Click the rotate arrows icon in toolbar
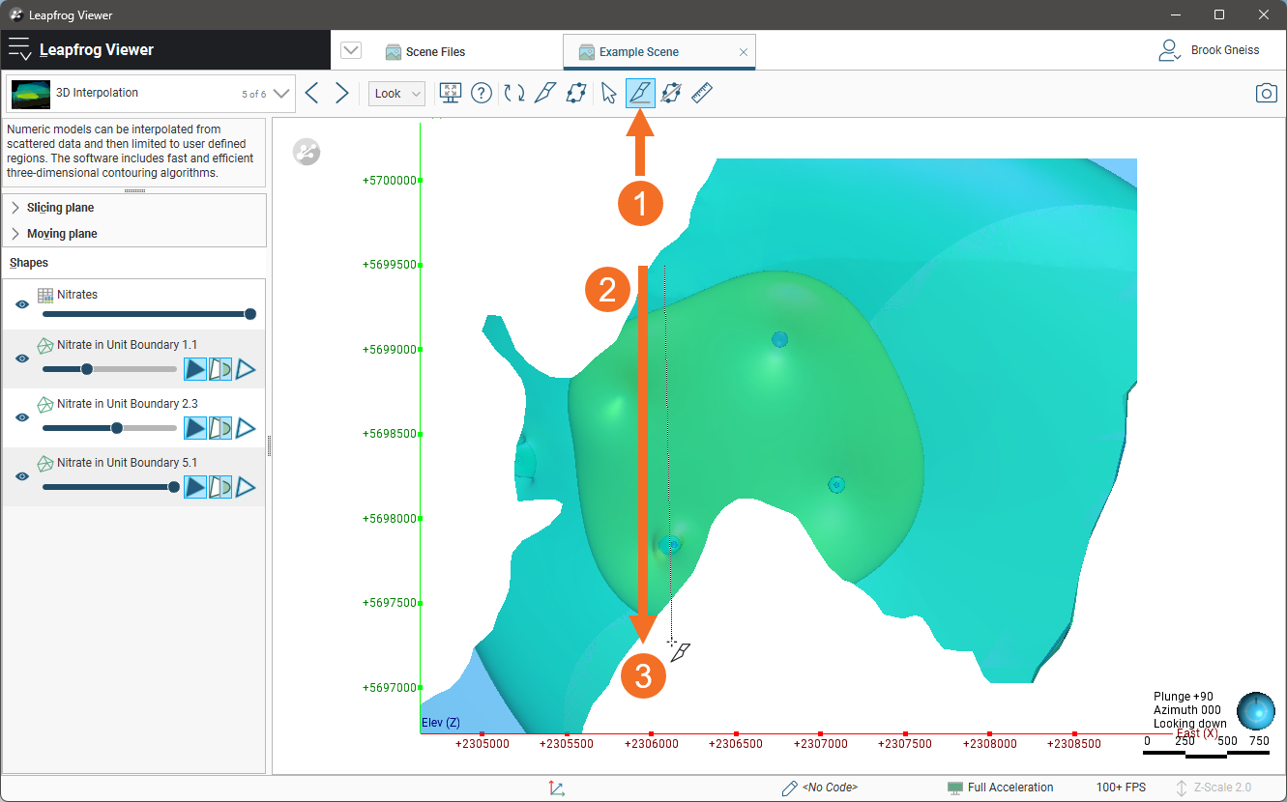The width and height of the screenshot is (1287, 802). coord(514,93)
